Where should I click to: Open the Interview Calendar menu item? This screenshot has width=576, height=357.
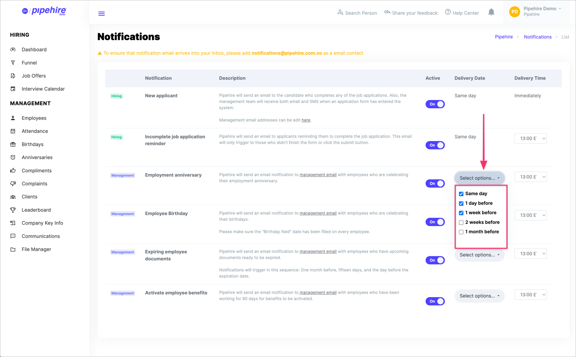(x=43, y=89)
